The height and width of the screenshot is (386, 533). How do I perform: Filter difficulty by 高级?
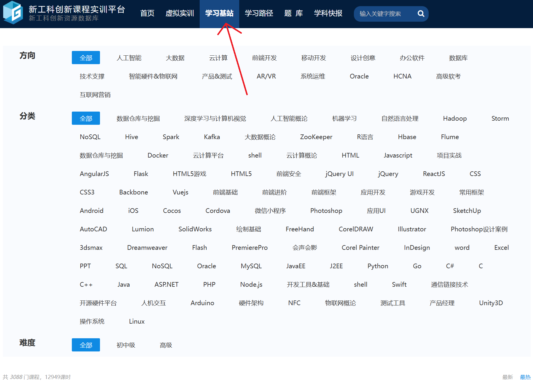click(166, 345)
